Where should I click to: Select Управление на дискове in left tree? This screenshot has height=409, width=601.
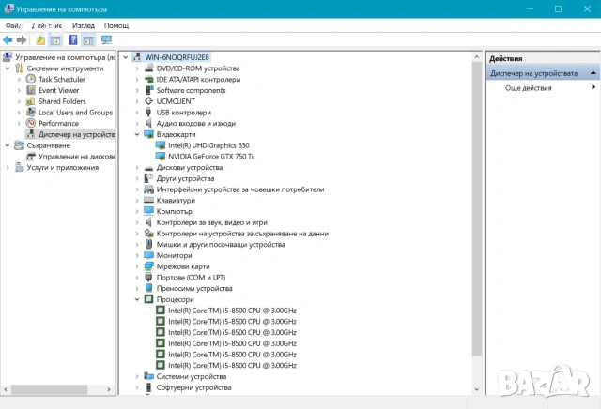76,157
